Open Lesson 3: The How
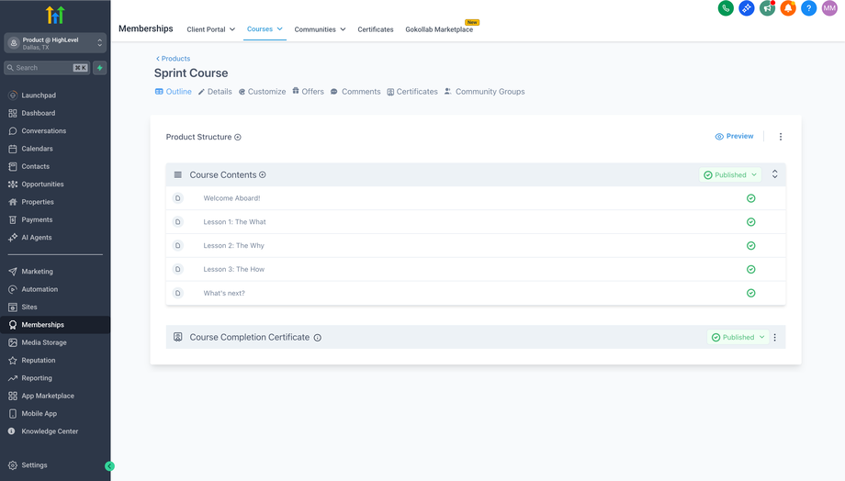Image resolution: width=845 pixels, height=481 pixels. (234, 269)
